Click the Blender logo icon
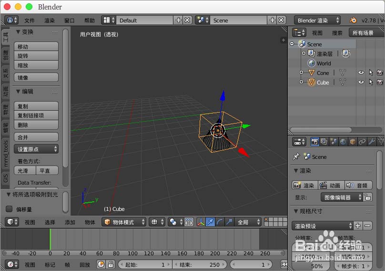This screenshot has width=385, height=271. pyautogui.click(x=353, y=20)
